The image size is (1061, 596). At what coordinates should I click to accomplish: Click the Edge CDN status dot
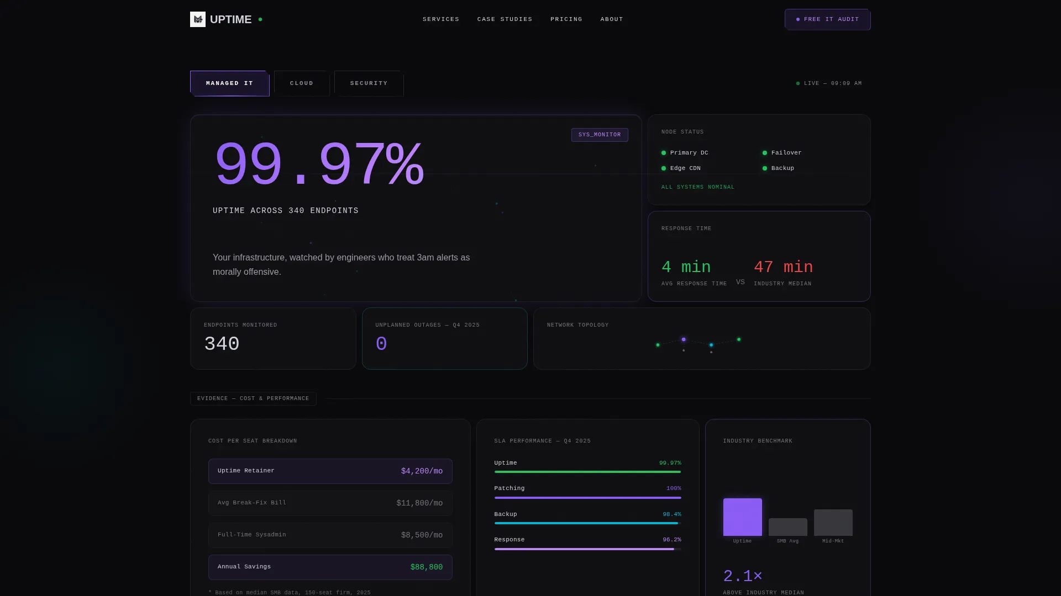664,168
